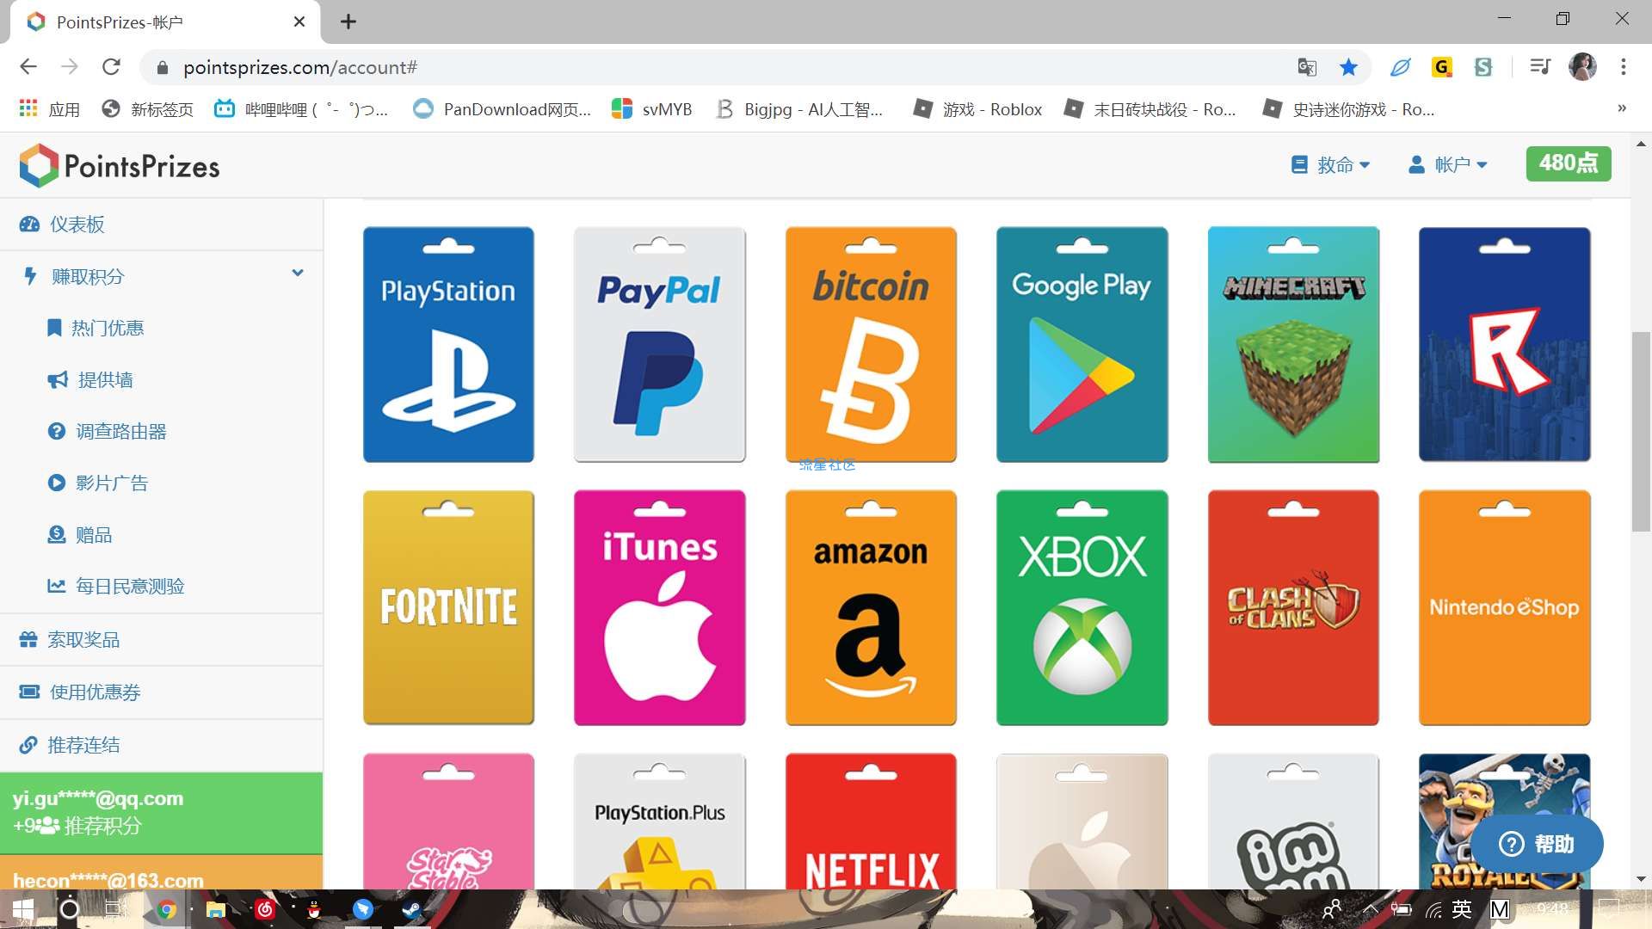Open the Star Stable reward card

[x=448, y=821]
